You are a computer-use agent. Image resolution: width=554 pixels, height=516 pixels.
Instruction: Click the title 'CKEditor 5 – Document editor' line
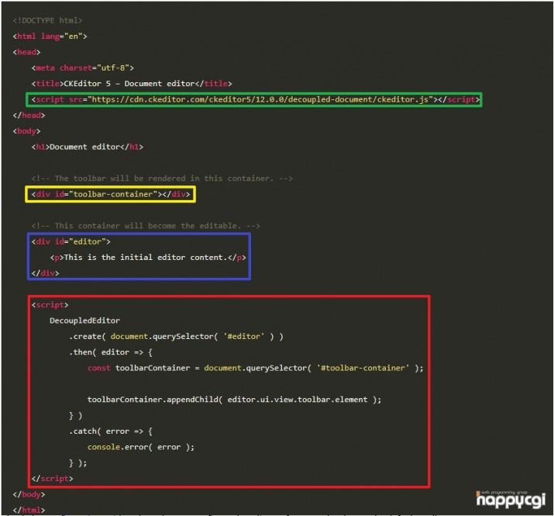(132, 84)
